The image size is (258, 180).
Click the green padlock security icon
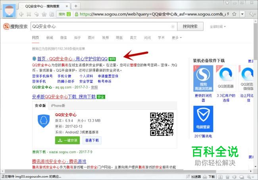[77, 14]
